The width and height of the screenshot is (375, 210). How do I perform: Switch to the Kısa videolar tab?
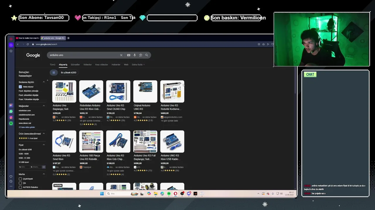(x=102, y=65)
